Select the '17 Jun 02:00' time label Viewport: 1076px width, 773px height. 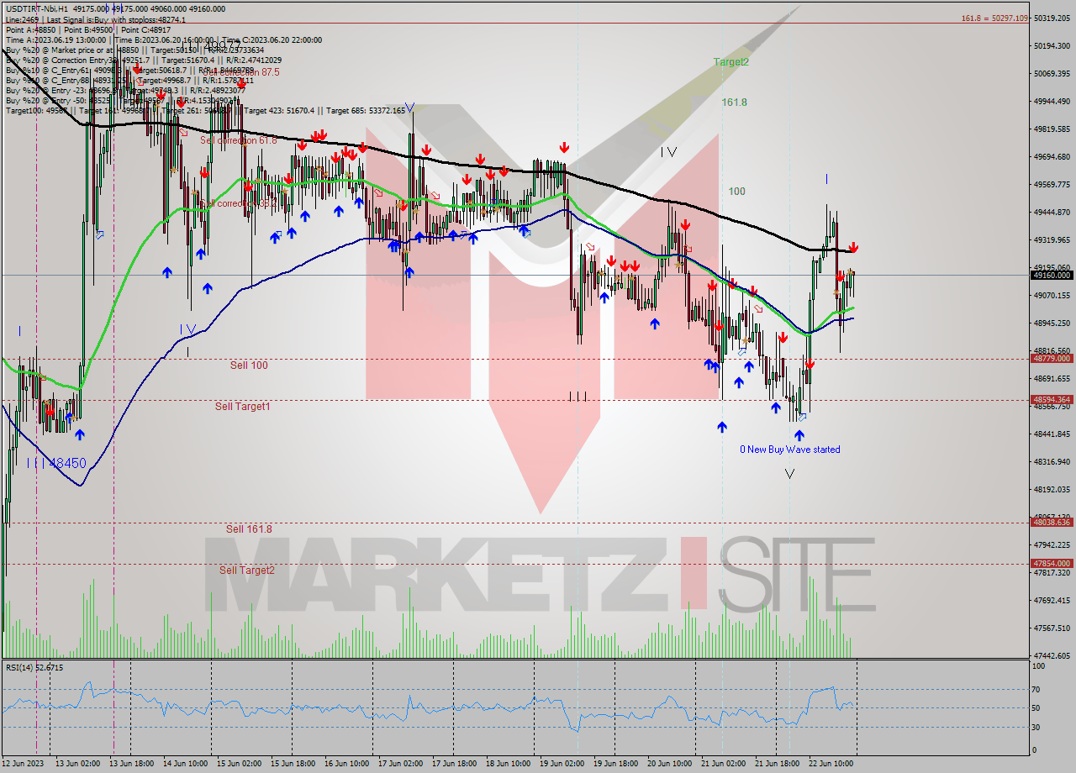click(400, 763)
